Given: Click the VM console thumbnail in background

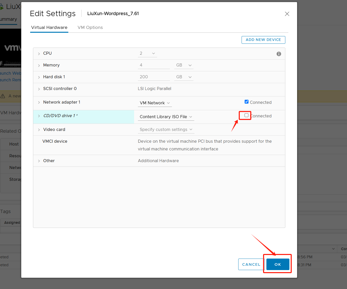Looking at the screenshot, I should pyautogui.click(x=10, y=48).
